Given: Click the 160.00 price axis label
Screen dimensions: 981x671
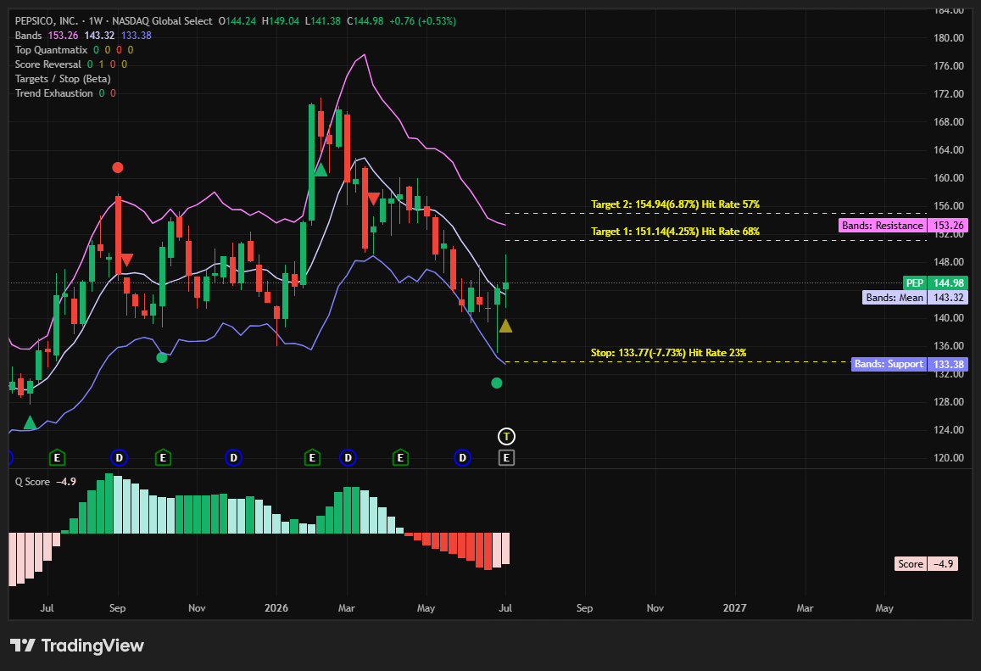Looking at the screenshot, I should point(949,178).
